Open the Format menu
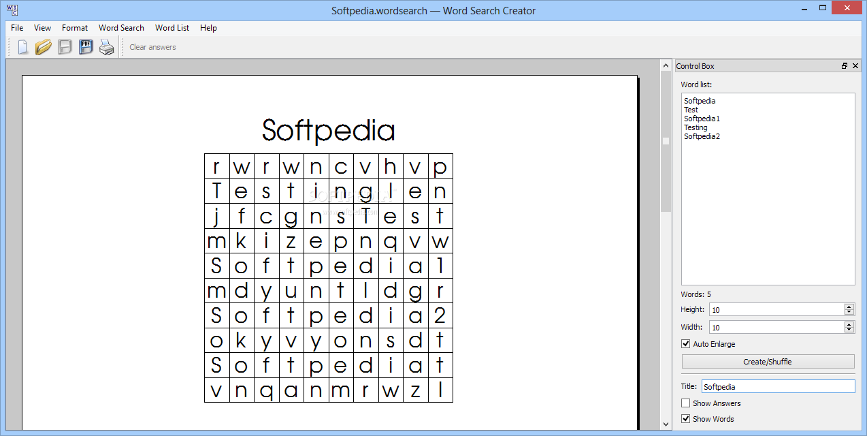 coord(75,28)
